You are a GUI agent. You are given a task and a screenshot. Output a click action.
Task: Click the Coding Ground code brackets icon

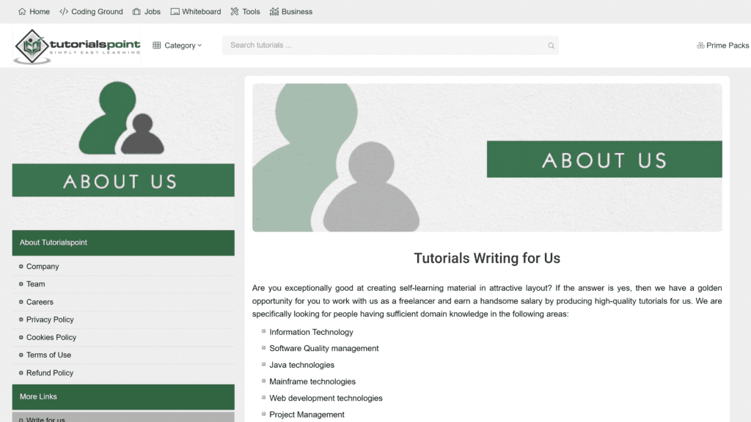pyautogui.click(x=64, y=12)
